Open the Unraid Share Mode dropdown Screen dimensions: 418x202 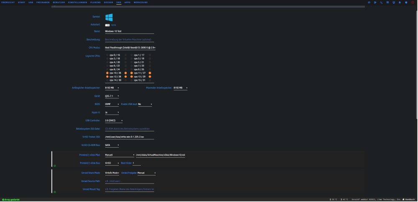point(112,173)
